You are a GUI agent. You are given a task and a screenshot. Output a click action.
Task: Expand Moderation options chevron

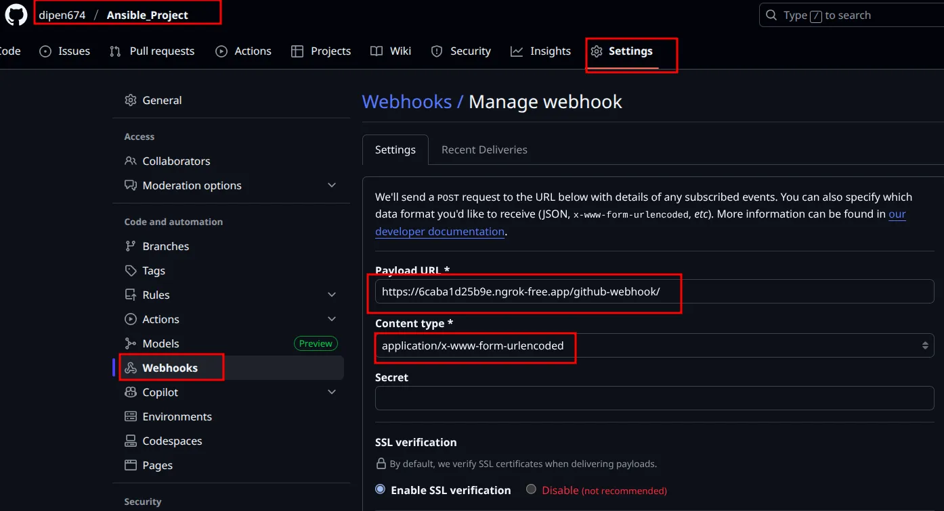[x=332, y=185]
